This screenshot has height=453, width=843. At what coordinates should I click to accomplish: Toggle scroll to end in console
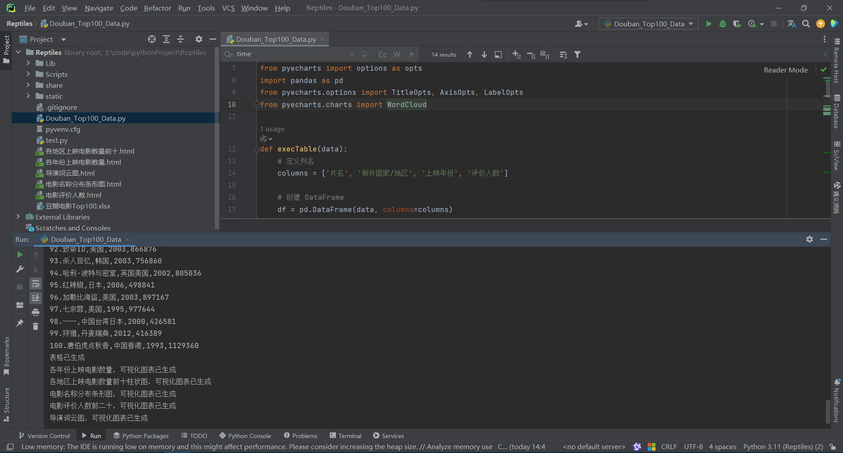point(36,298)
